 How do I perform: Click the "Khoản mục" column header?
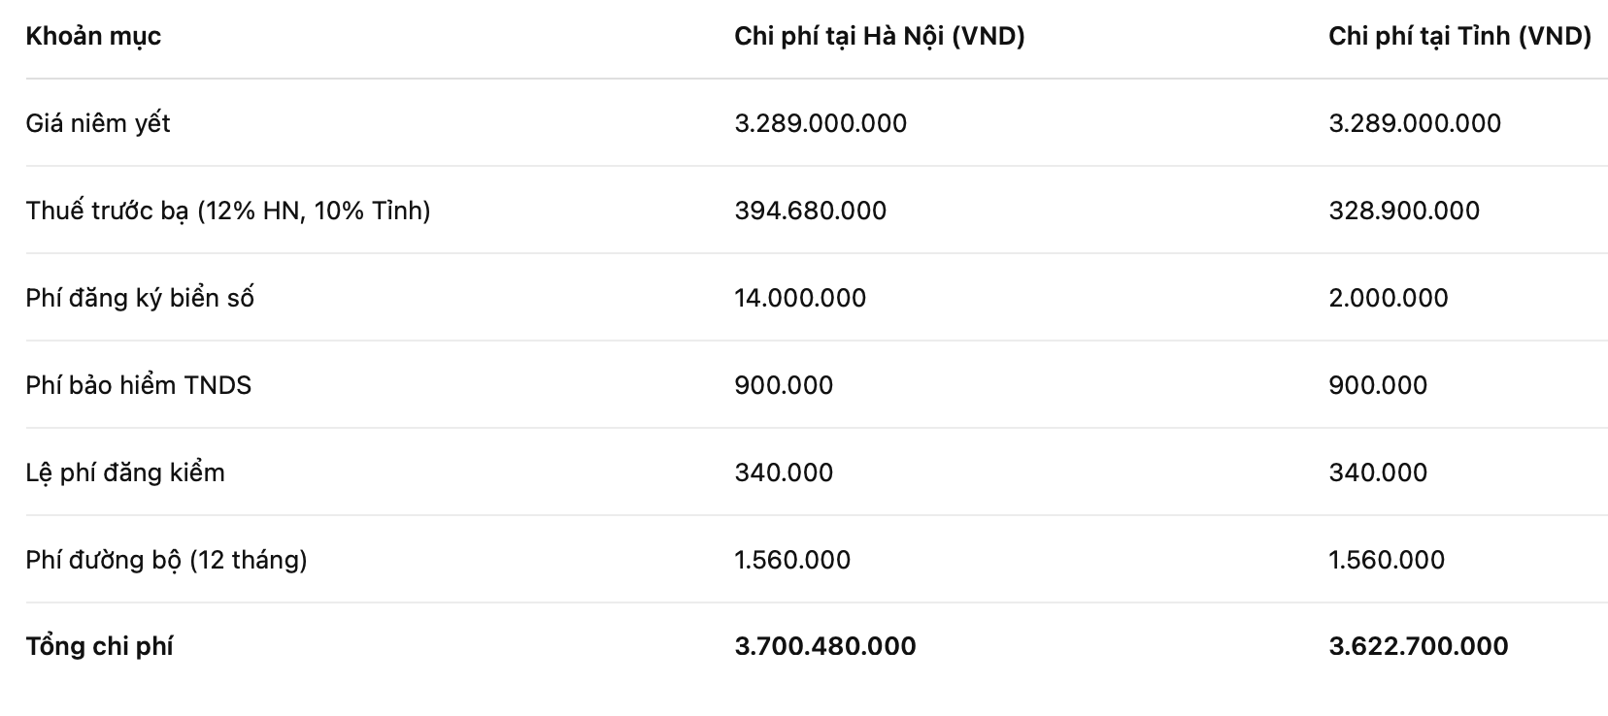93,37
